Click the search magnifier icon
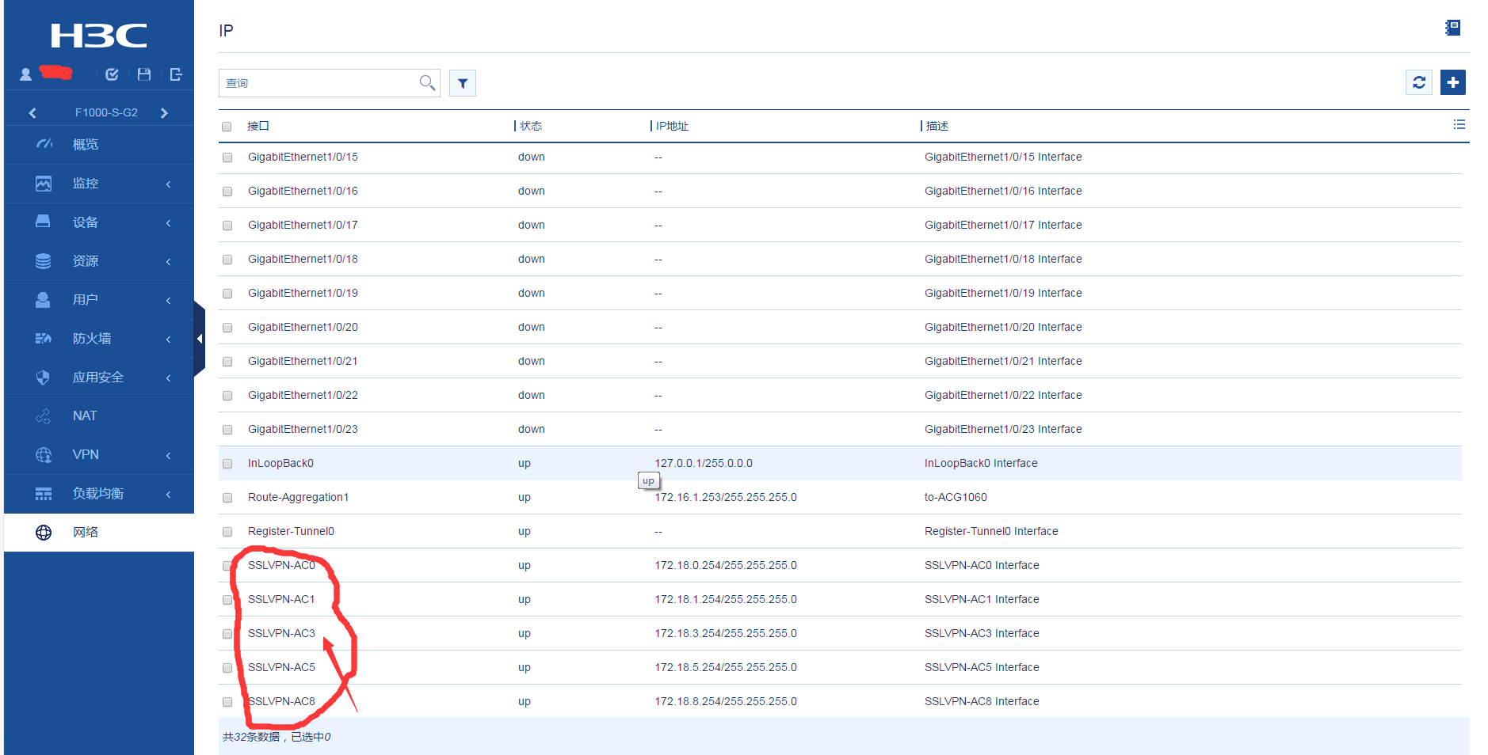Image resolution: width=1488 pixels, height=755 pixels. click(x=427, y=82)
